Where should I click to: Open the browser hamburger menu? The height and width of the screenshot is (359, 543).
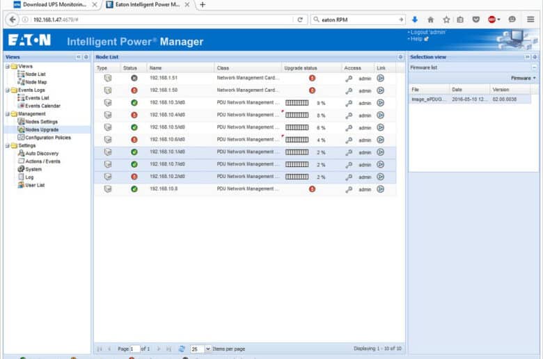point(530,19)
